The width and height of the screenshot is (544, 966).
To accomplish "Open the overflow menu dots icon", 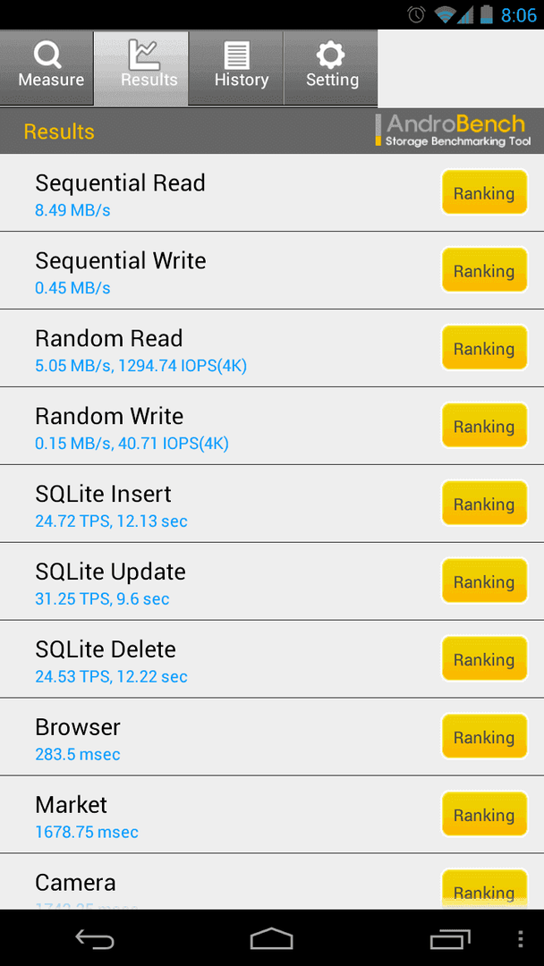I will (522, 939).
